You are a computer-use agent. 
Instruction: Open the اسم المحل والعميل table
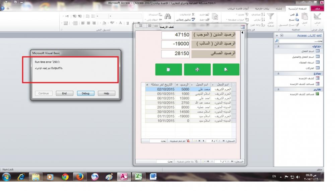(x=299, y=57)
